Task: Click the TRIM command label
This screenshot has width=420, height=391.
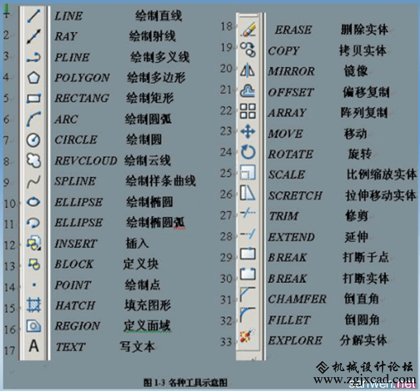Action: (283, 216)
